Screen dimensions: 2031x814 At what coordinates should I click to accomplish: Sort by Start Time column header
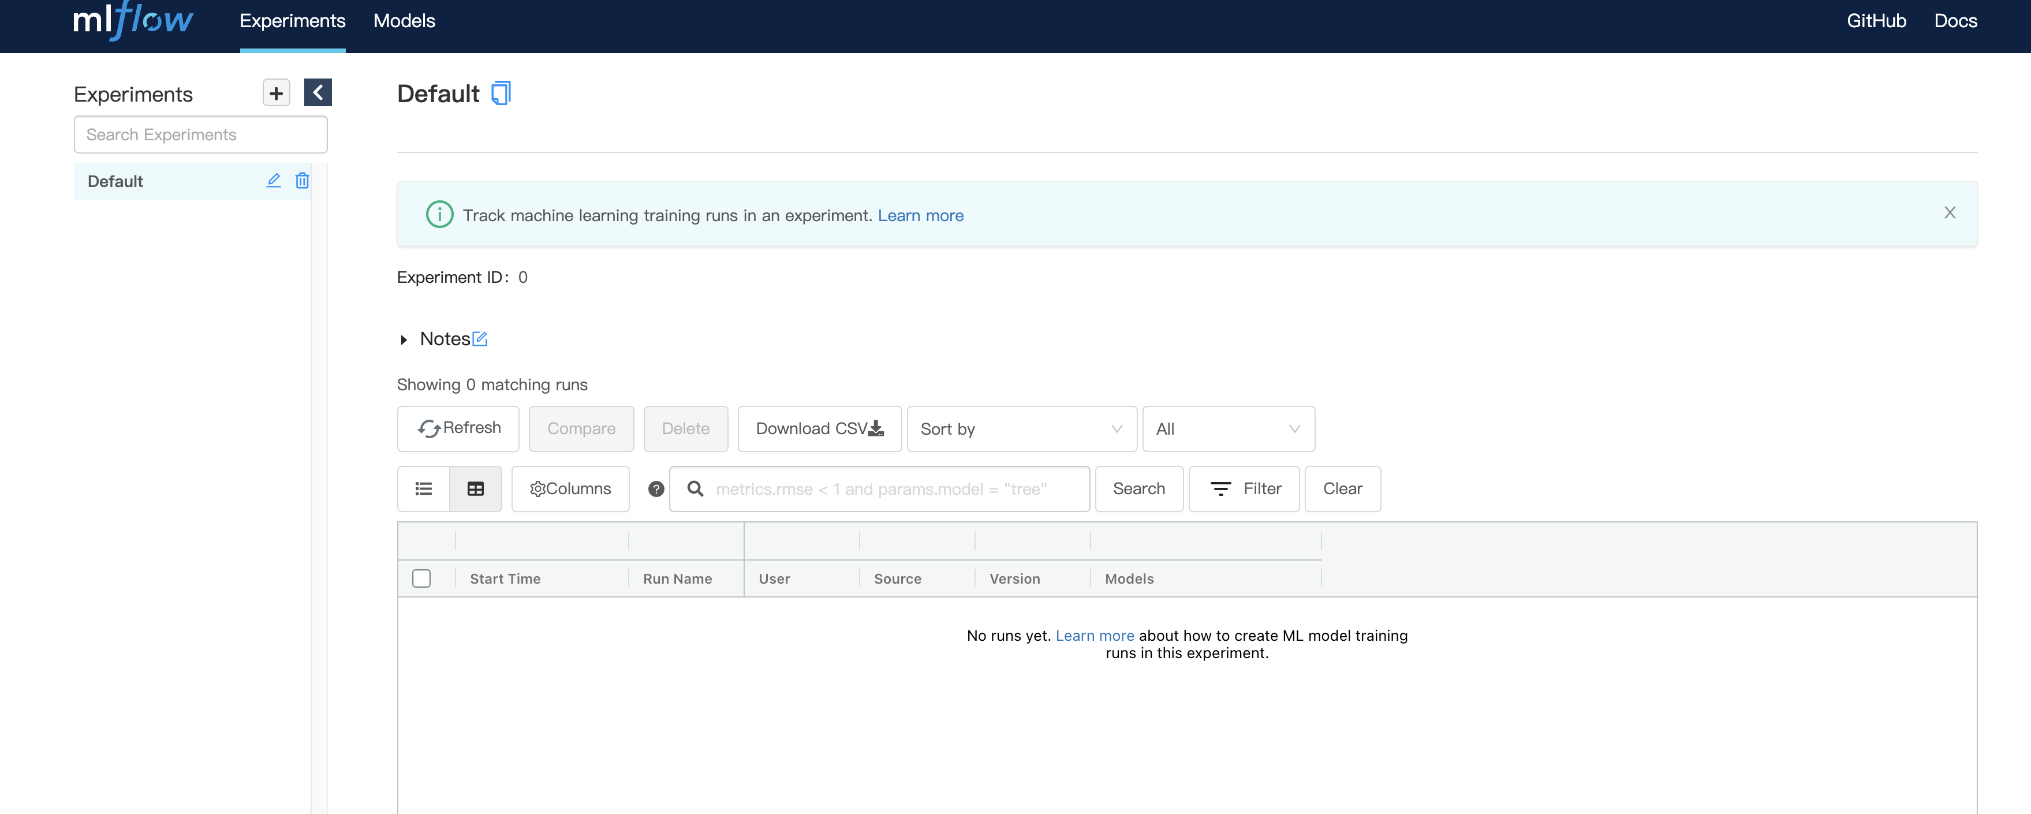(x=505, y=578)
